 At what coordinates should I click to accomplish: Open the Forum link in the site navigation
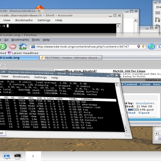click(x=145, y=84)
